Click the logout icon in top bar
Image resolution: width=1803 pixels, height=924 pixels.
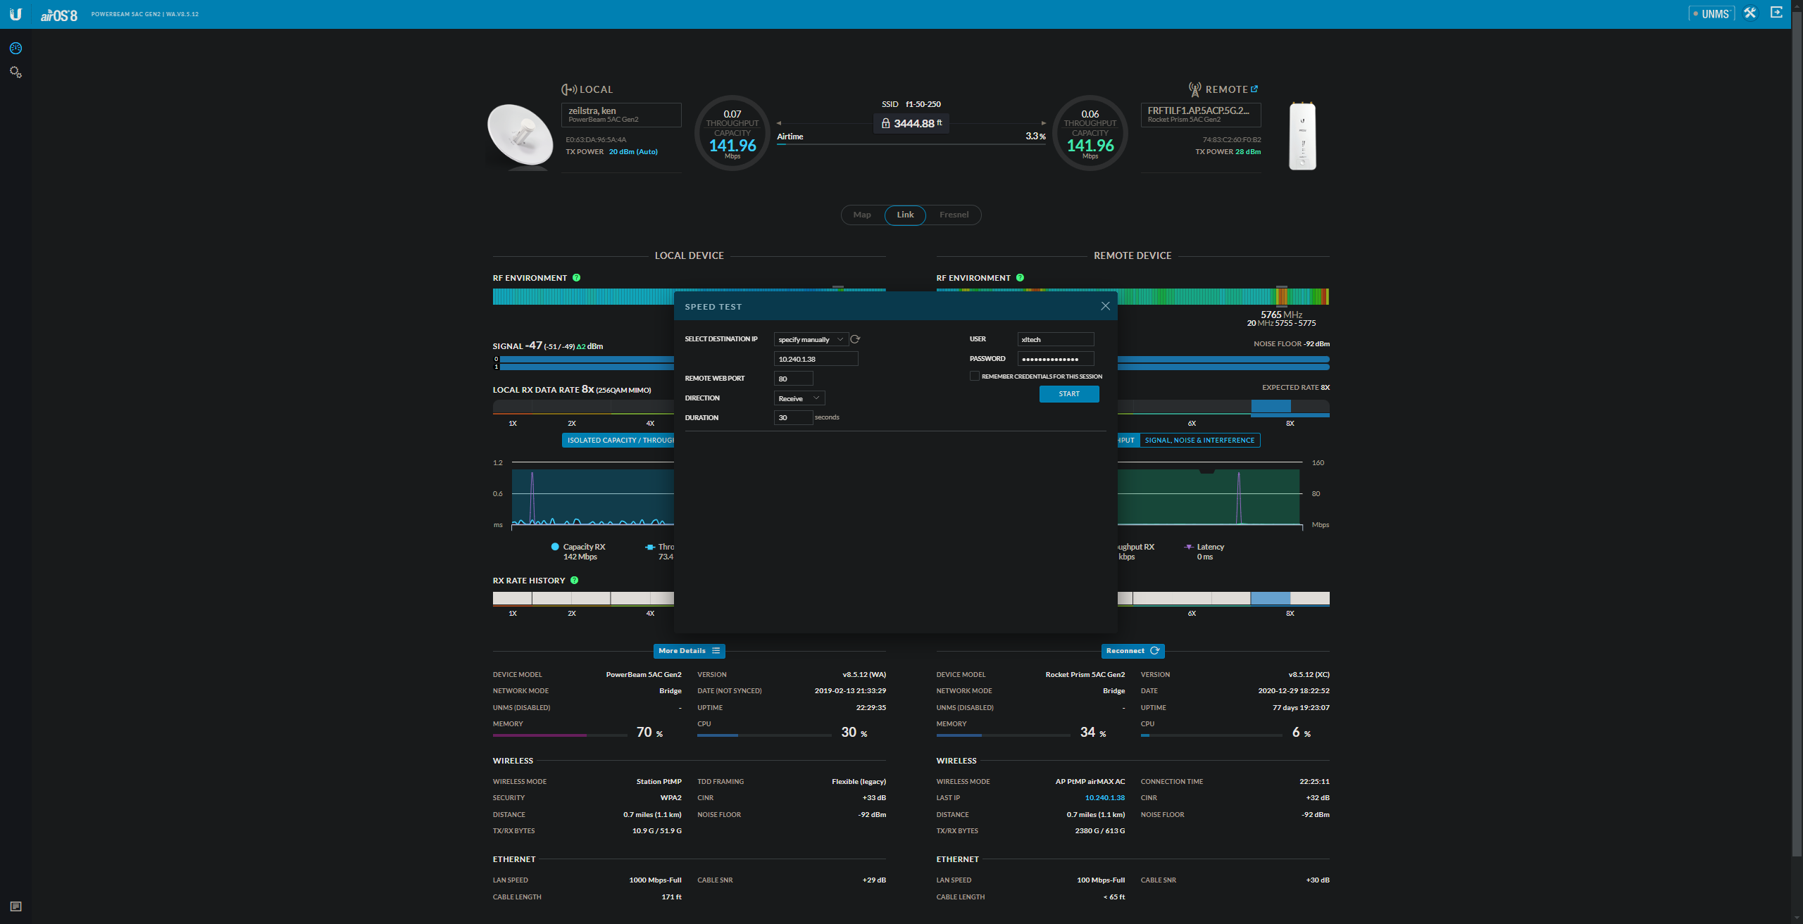tap(1776, 13)
